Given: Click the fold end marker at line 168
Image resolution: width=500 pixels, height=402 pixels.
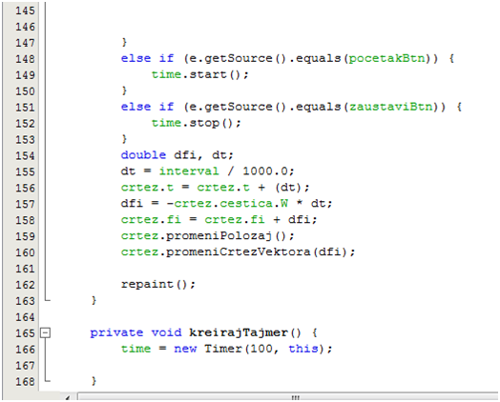Looking at the screenshot, I should point(47,379).
